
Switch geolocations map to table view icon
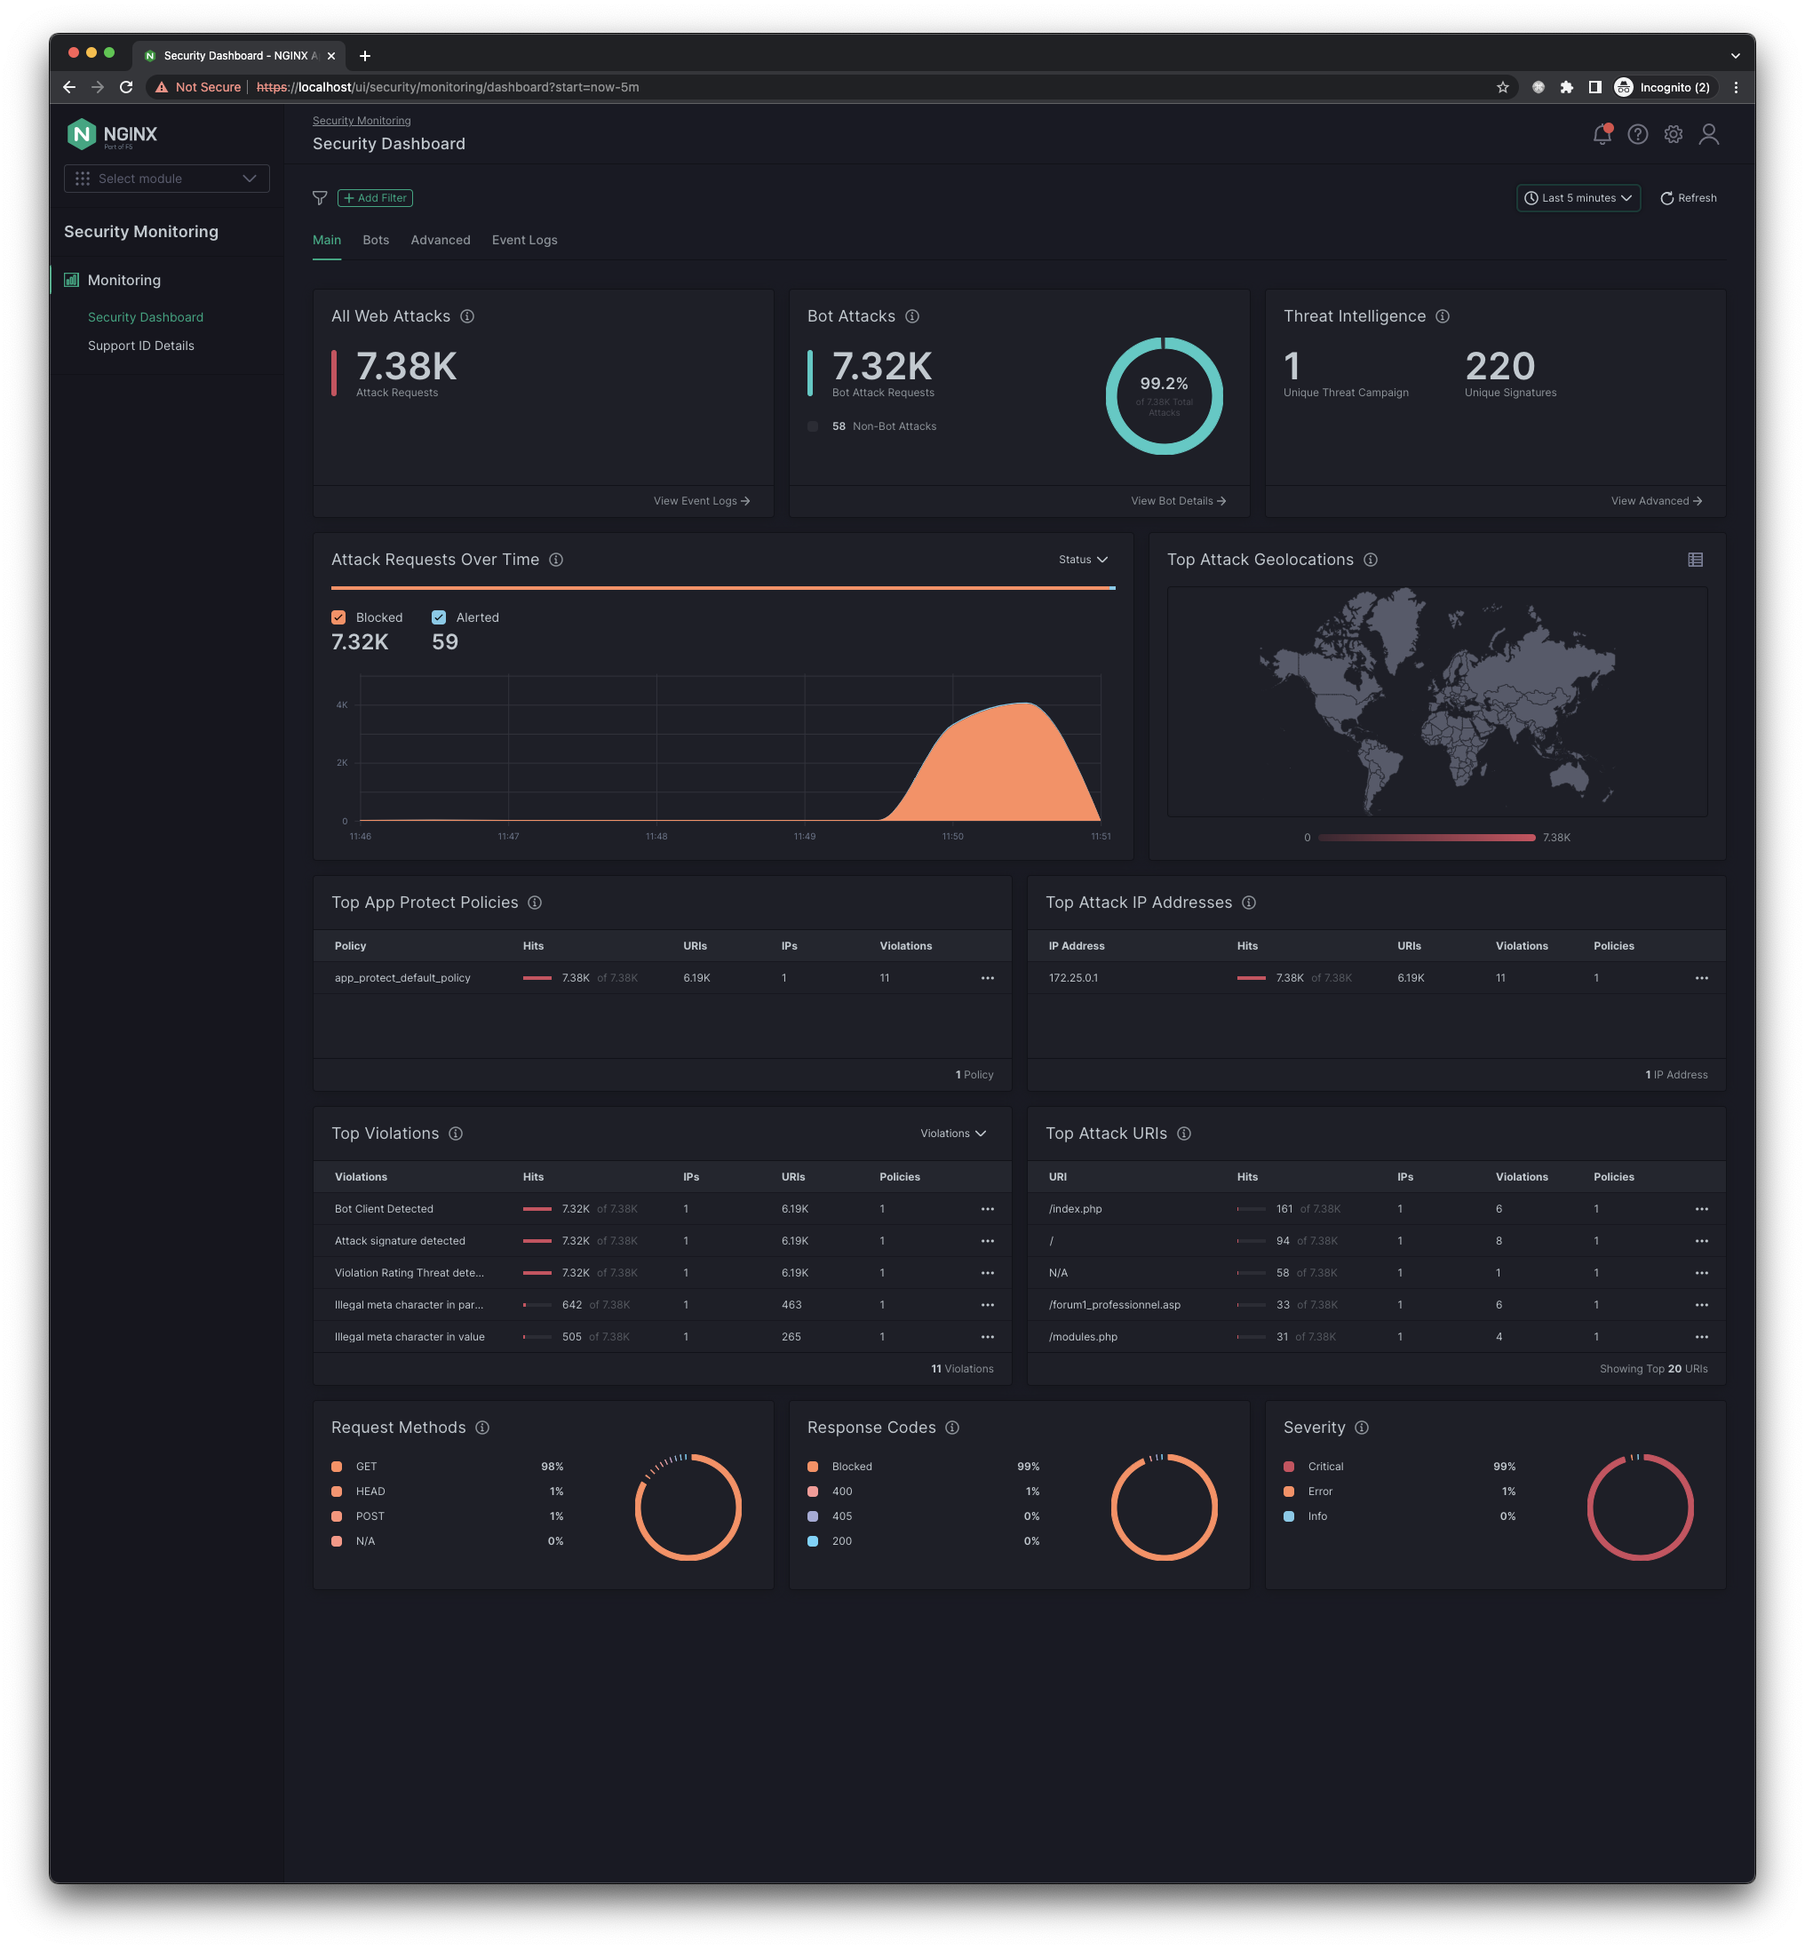tap(1695, 560)
